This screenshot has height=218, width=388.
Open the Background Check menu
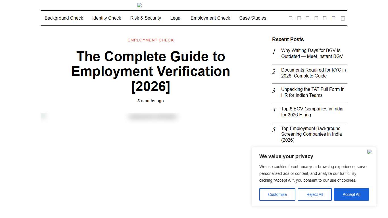click(x=64, y=18)
